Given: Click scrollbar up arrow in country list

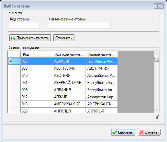Looking at the screenshot, I should (157, 54).
